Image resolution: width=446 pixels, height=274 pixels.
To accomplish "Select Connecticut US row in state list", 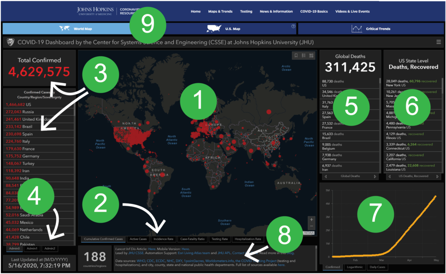I will tap(413, 146).
